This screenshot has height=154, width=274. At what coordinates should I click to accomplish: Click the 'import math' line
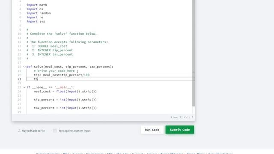point(37,5)
